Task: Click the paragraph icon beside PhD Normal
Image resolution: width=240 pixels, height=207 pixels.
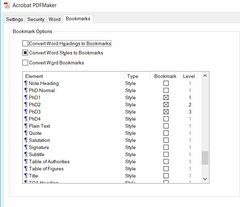Action: pyautogui.click(x=26, y=90)
